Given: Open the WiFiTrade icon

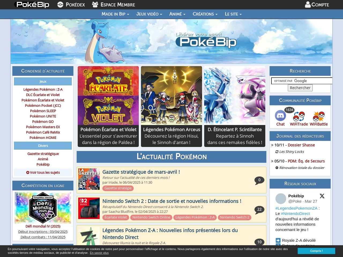Looking at the screenshot, I should tap(299, 117).
